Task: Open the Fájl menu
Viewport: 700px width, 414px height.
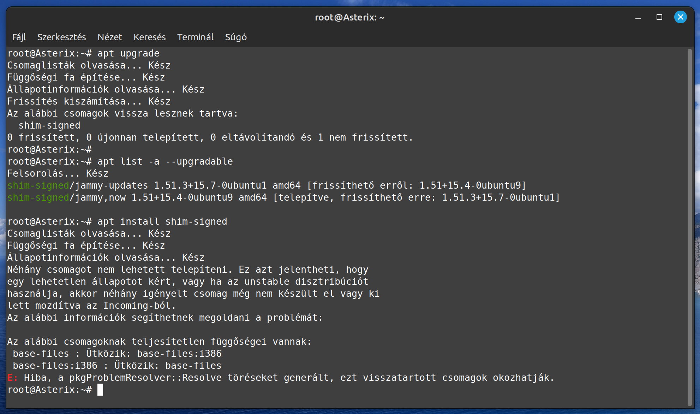Action: pyautogui.click(x=19, y=37)
